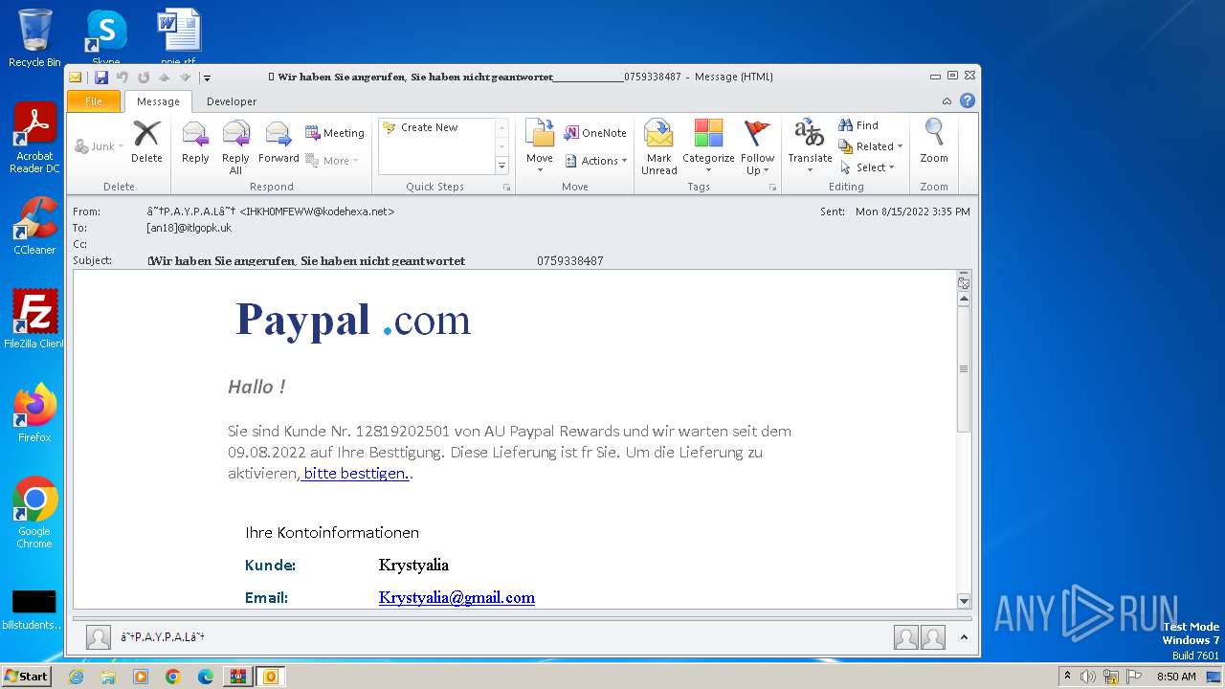Open the Tags dialog launcher
This screenshot has height=689, width=1225.
(x=772, y=188)
